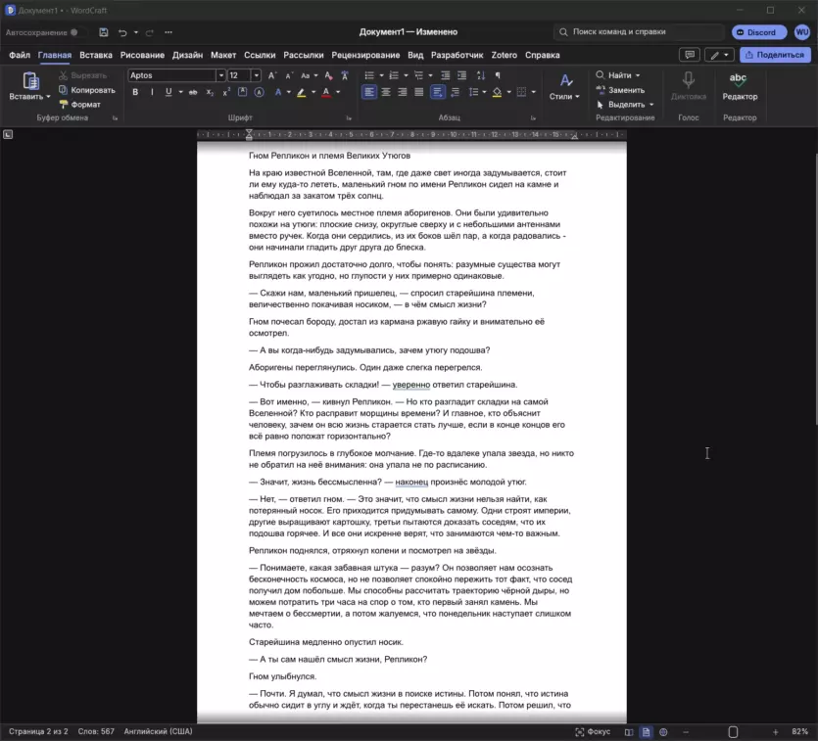Click the Редактор abc icon
The height and width of the screenshot is (741, 818).
pos(740,81)
